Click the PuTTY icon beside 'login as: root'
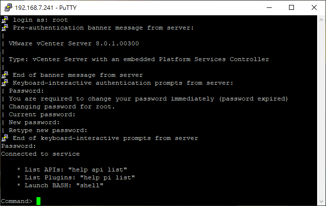The image size is (326, 206). tap(5, 20)
